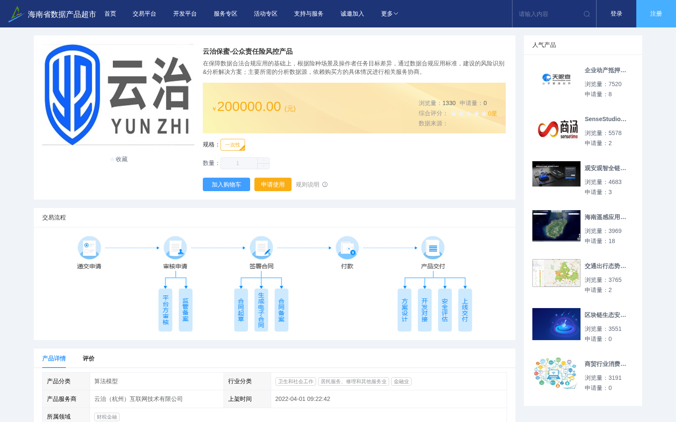This screenshot has width=676, height=422.
Task: Open the 更多 dropdown menu
Action: coord(390,14)
